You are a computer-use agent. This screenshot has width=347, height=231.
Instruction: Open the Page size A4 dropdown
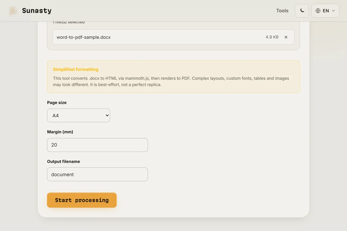click(x=79, y=115)
